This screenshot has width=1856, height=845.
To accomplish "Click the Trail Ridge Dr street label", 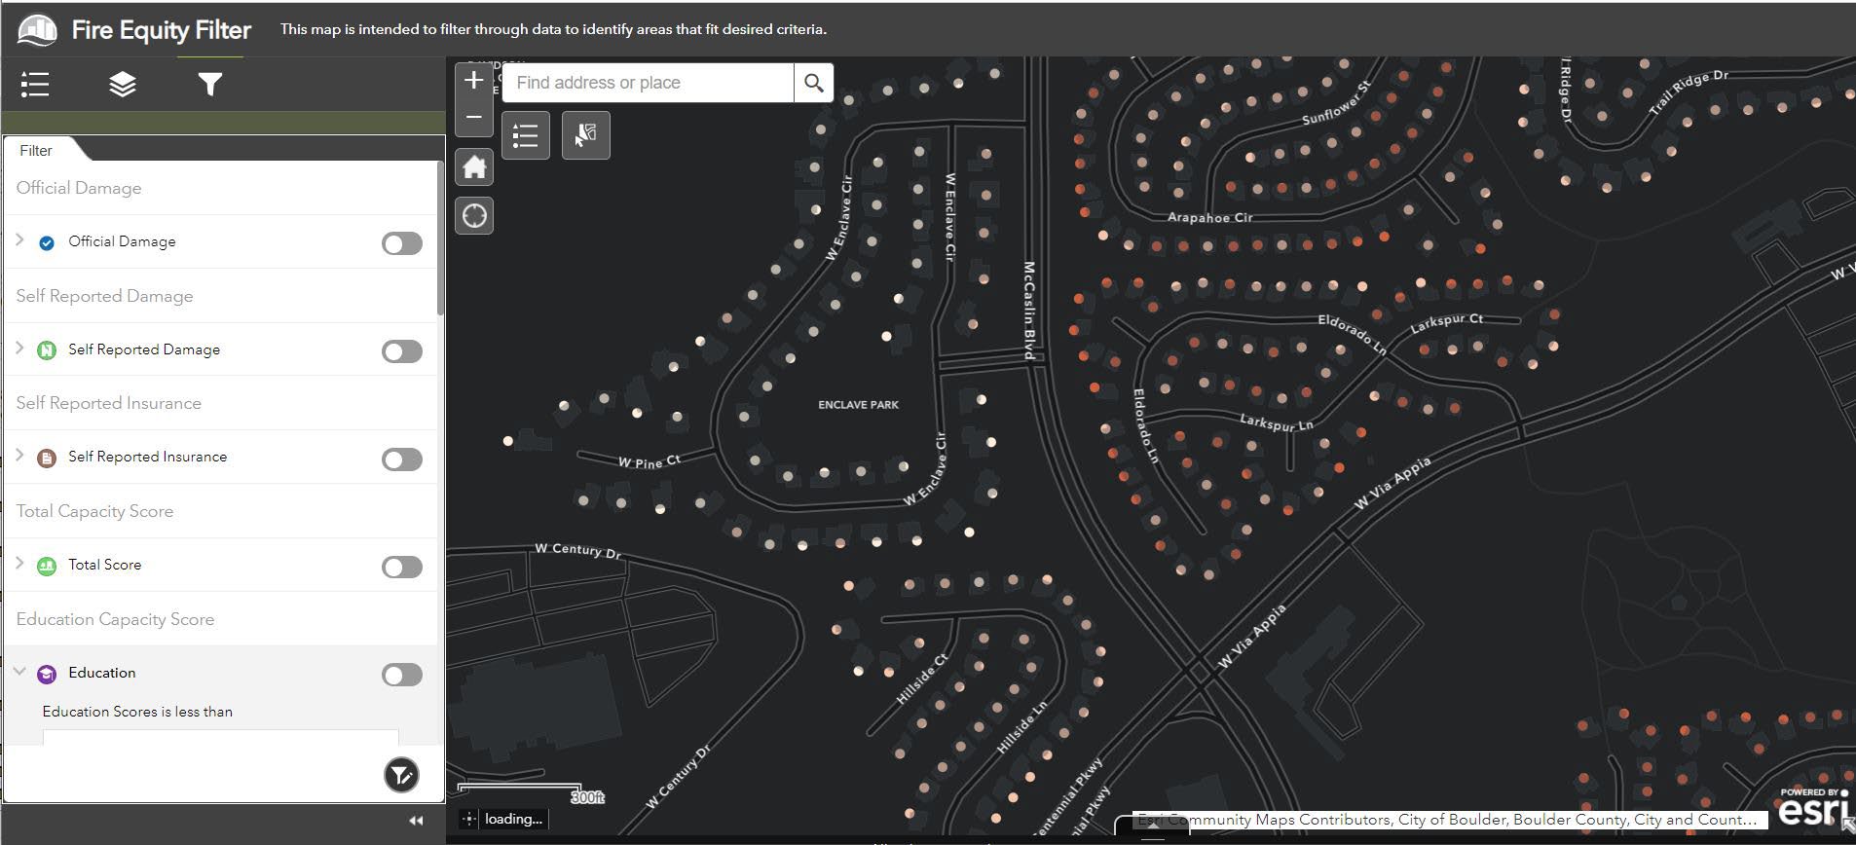I will 1688,92.
